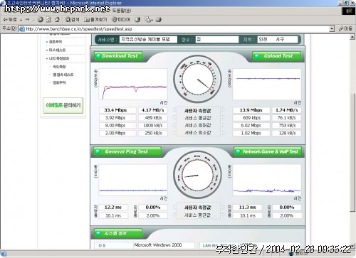The image size is (356, 258).
Task: Click the IE logo throbber icon
Action: pyautogui.click(x=349, y=11)
